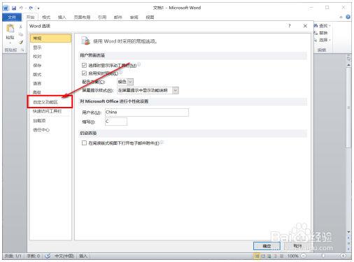
Task: Click the zoom slider in status bar
Action: (323, 256)
